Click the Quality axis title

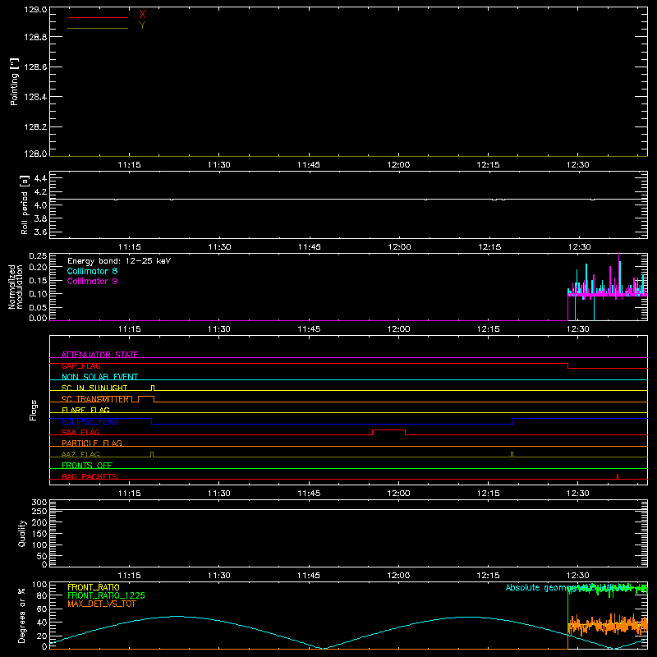coord(22,533)
